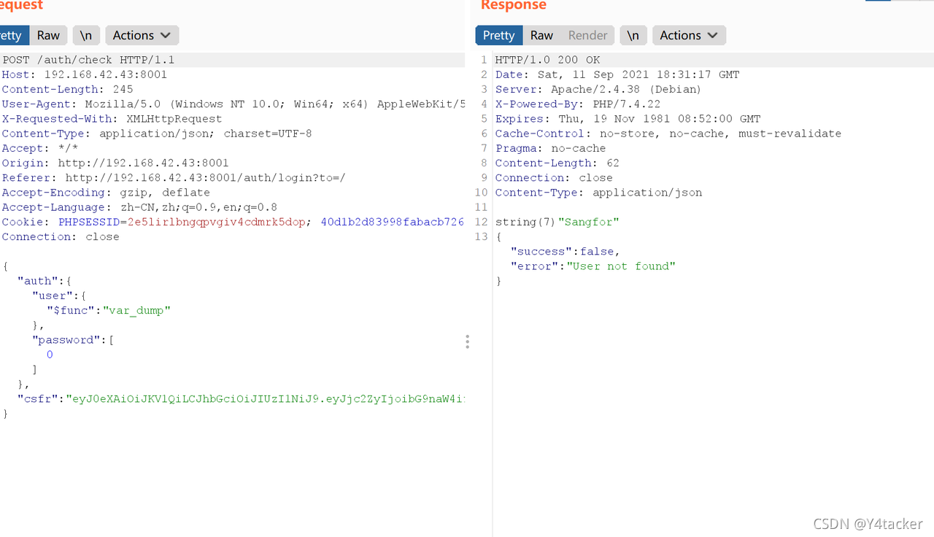The width and height of the screenshot is (934, 537).
Task: Click the "error":"User not found" response line
Action: click(593, 266)
